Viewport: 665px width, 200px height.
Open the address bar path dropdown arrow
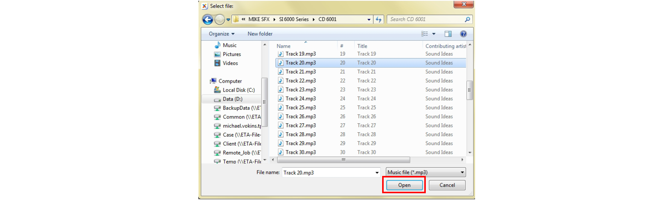(369, 20)
